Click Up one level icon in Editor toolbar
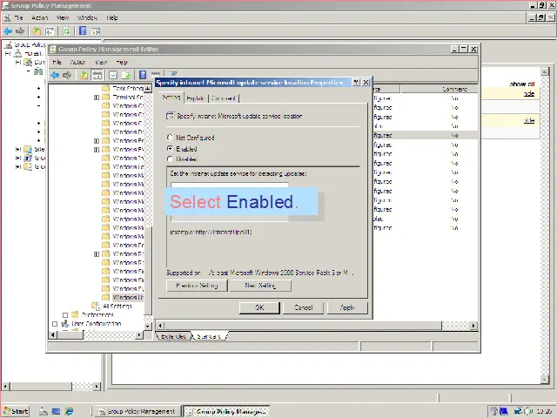Screen dimensions: 557x418 tap(84, 75)
